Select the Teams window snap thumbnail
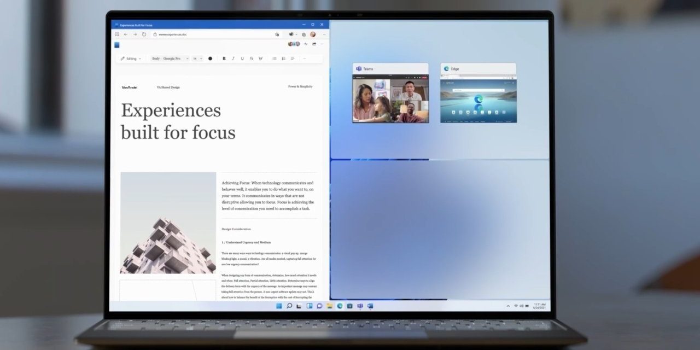The width and height of the screenshot is (700, 350). 390,98
